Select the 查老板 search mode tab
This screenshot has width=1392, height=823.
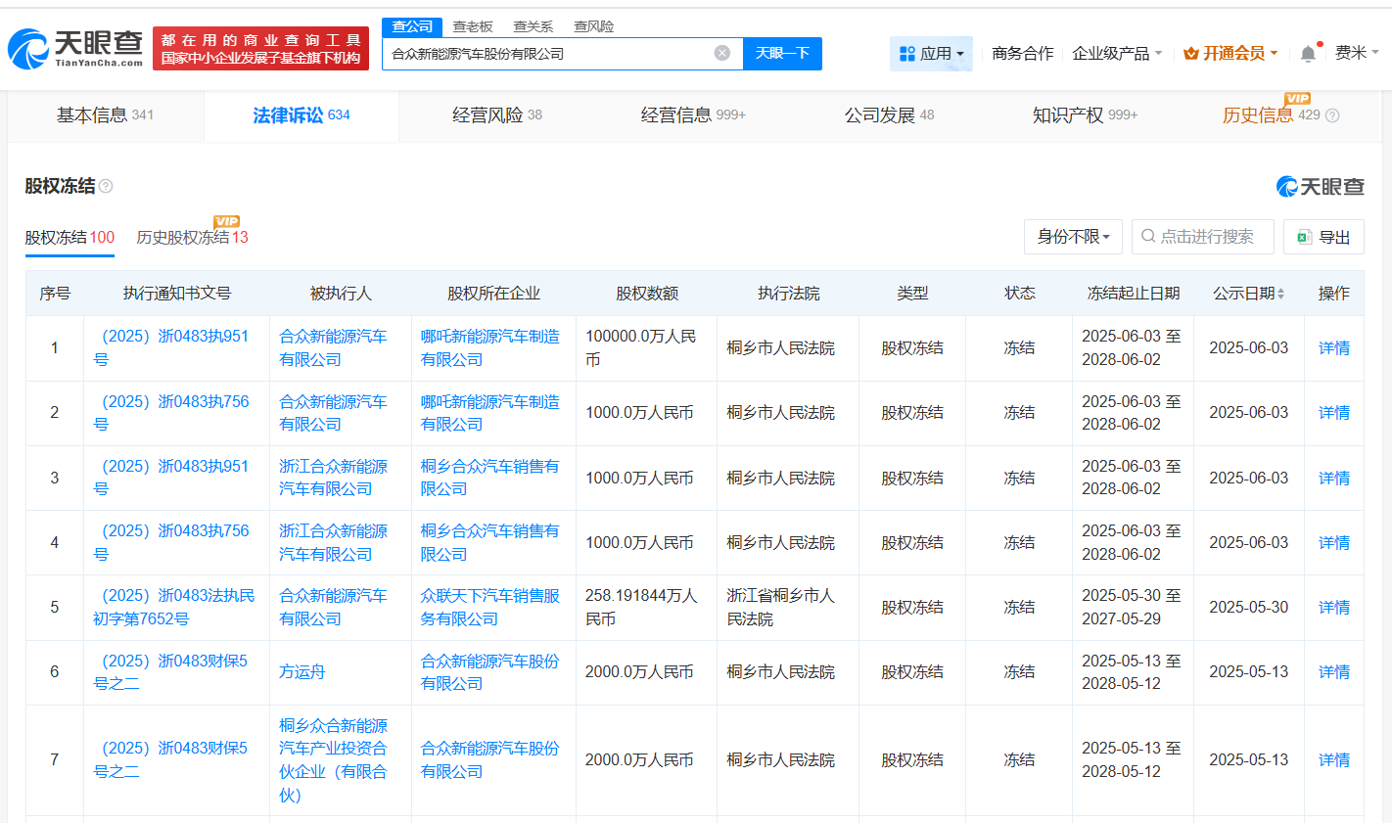point(473,26)
